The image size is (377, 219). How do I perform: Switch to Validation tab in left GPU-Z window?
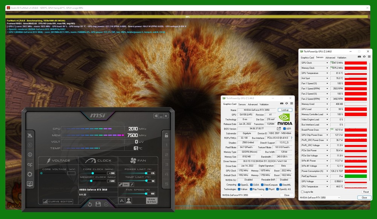264,104
